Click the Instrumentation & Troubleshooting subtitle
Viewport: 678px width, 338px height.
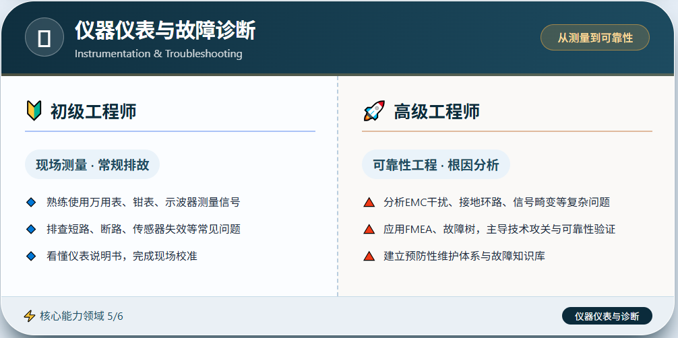pos(158,54)
